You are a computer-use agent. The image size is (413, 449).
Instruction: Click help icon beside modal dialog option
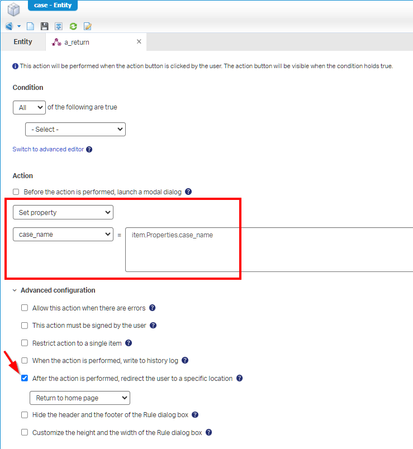click(188, 192)
